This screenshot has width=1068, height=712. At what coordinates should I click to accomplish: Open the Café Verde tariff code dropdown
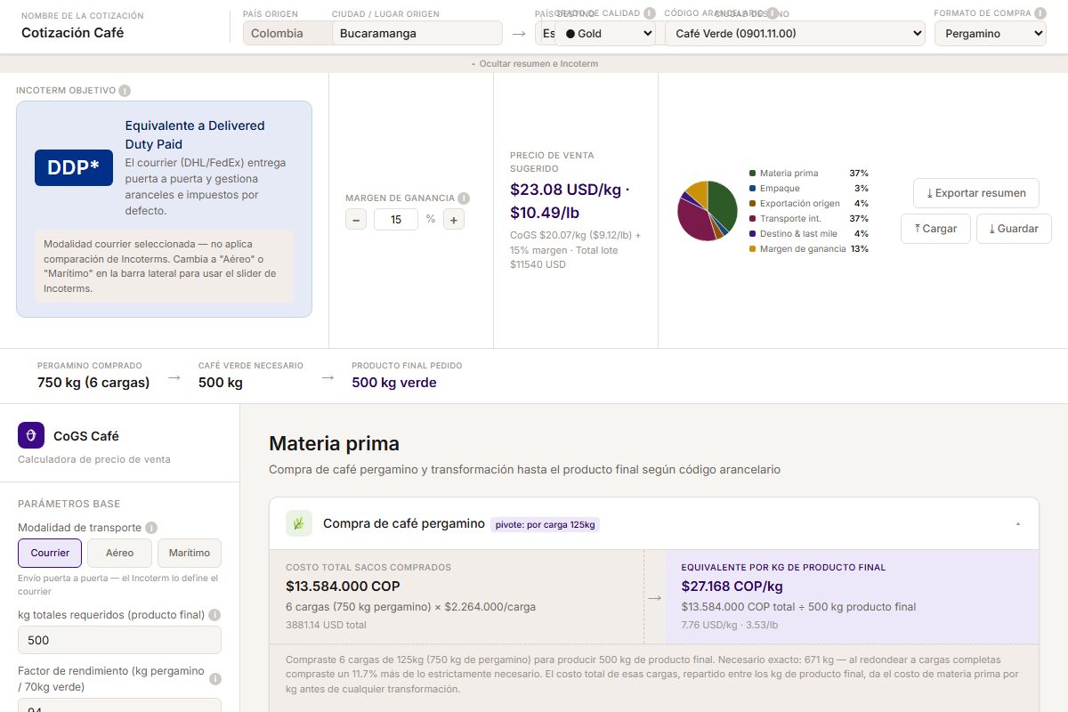(x=796, y=34)
